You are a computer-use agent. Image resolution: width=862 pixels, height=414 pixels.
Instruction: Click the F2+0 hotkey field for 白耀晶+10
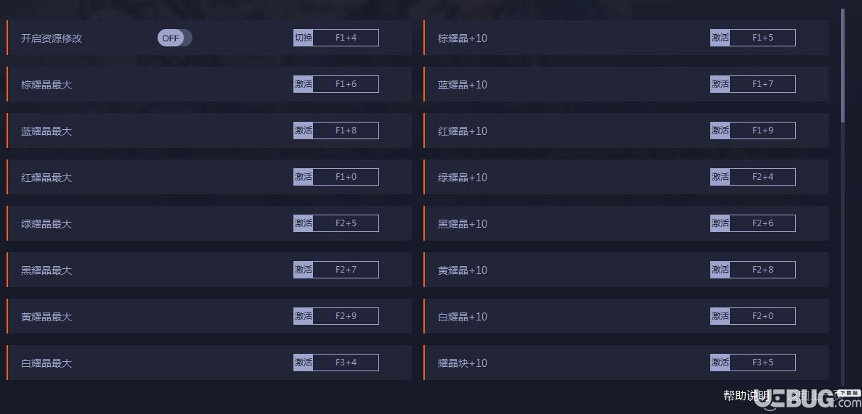pyautogui.click(x=763, y=316)
